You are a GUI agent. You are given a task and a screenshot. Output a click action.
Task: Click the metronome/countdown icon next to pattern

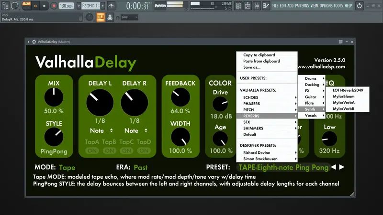(112, 6)
